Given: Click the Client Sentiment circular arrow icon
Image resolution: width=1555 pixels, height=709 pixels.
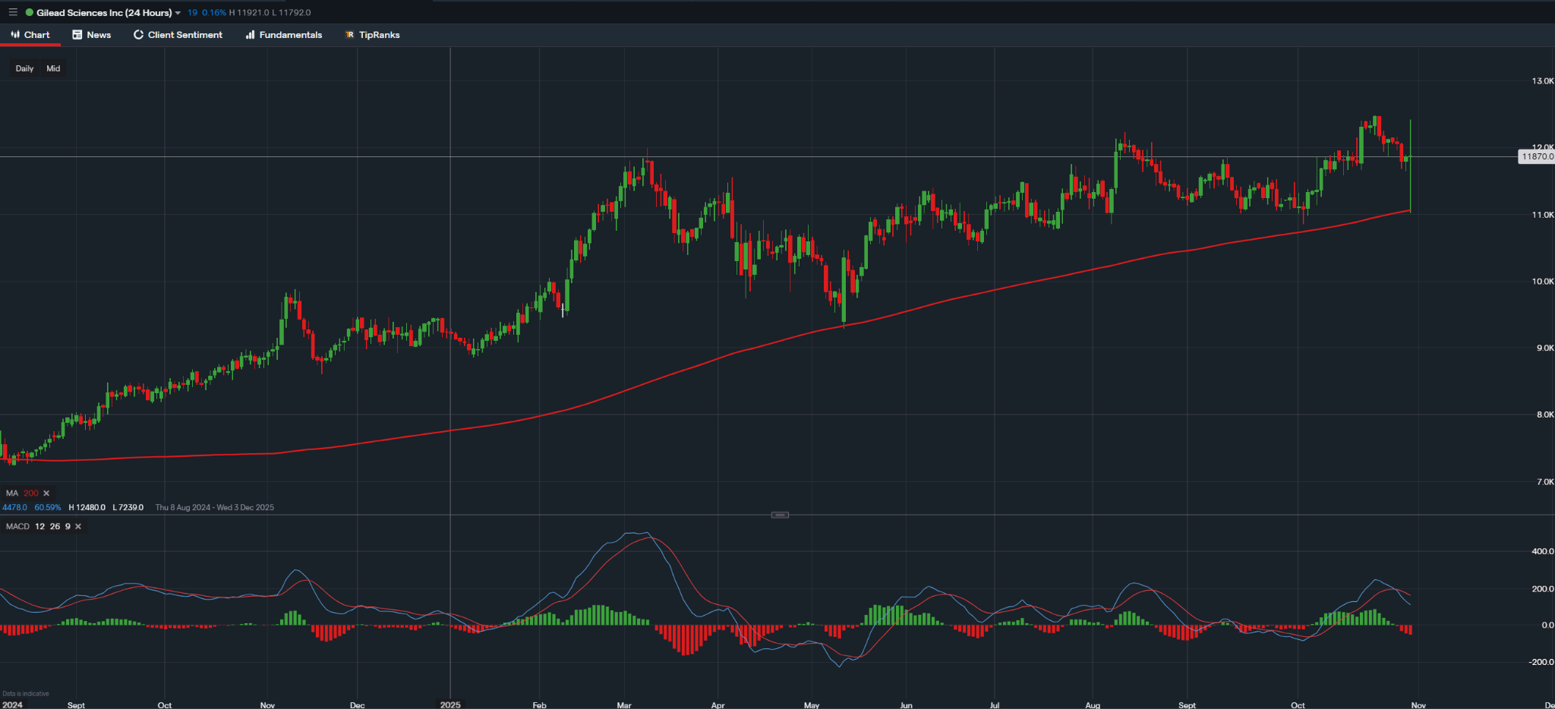Looking at the screenshot, I should point(137,34).
